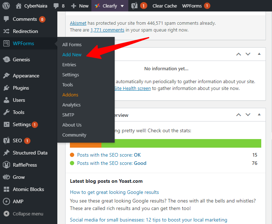Click the plus New icon
The height and width of the screenshot is (224, 272).
pyautogui.click(x=73, y=6)
